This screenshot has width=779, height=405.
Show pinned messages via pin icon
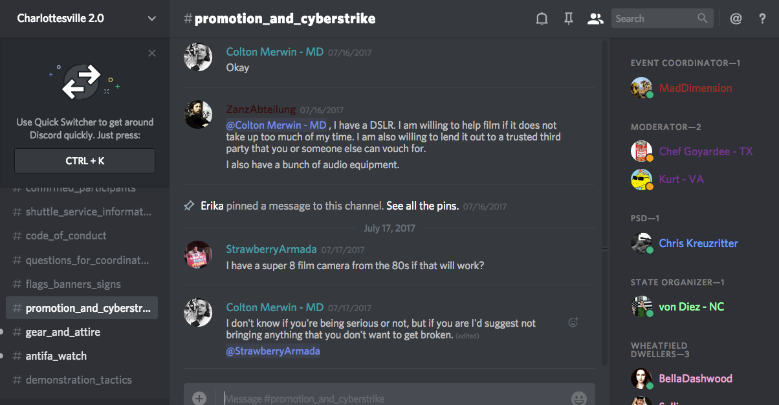[x=569, y=19]
